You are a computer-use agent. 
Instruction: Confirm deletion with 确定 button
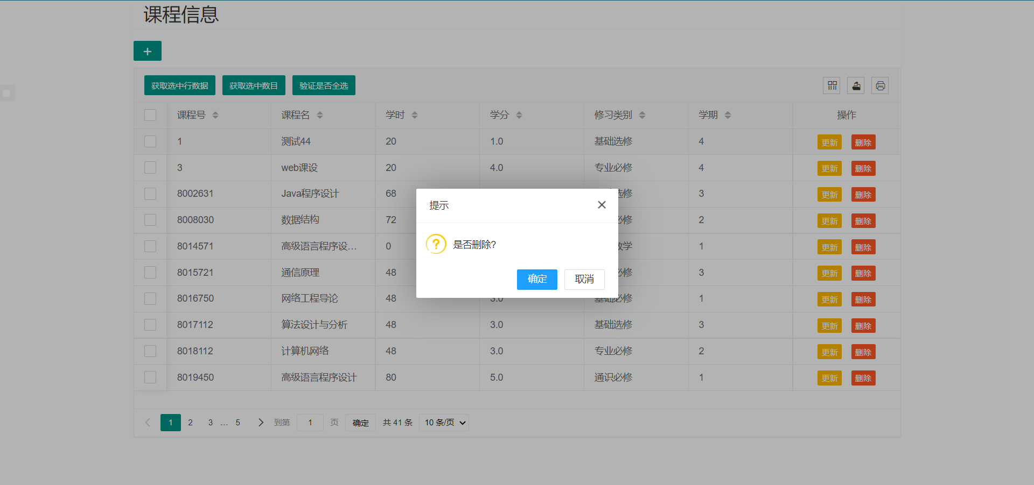537,279
